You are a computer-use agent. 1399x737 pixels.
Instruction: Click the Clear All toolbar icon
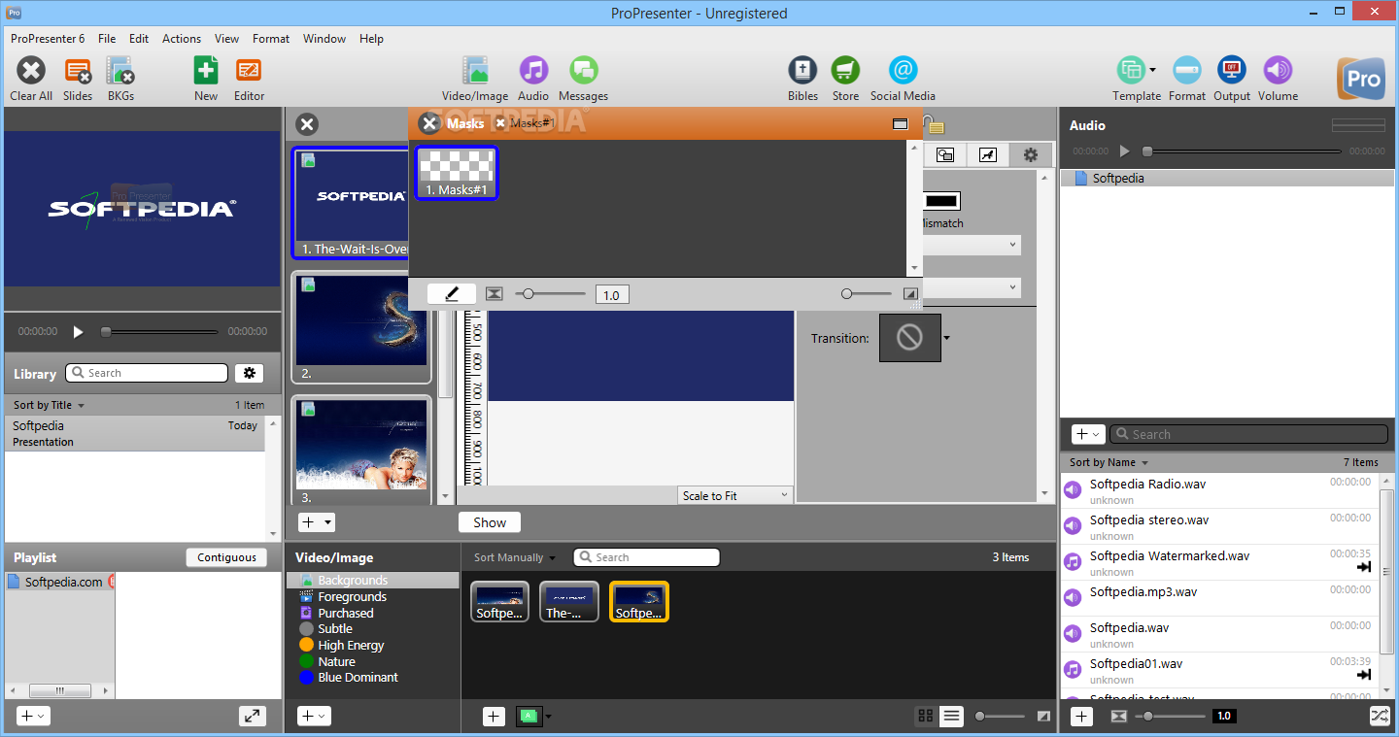31,71
